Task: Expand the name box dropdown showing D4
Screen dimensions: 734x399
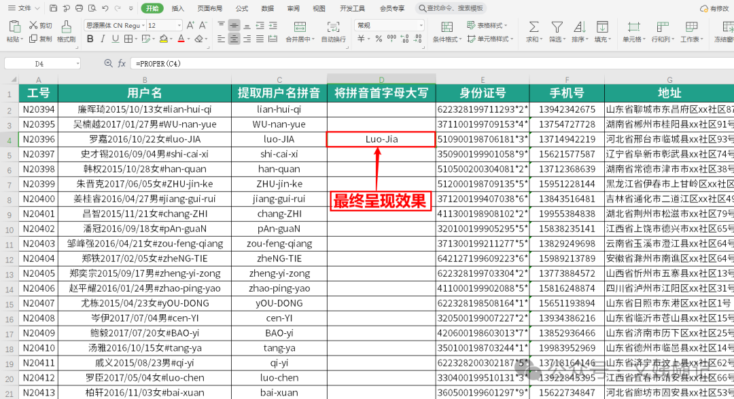Action: pyautogui.click(x=77, y=64)
